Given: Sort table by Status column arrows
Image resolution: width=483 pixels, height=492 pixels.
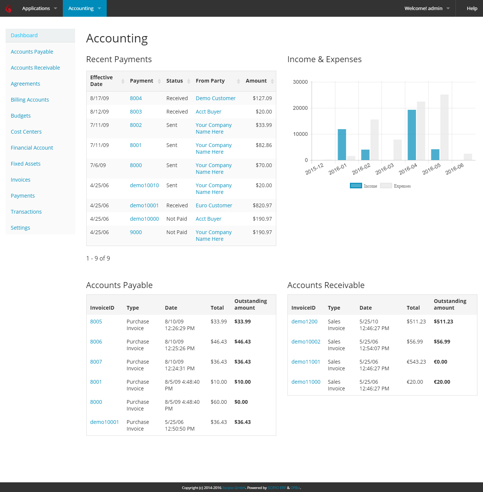Looking at the screenshot, I should (x=189, y=81).
